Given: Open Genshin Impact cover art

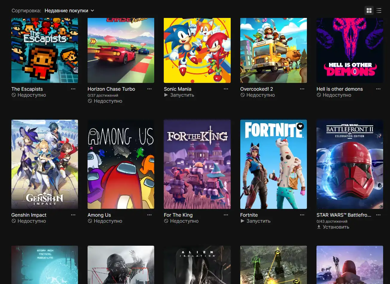Looking at the screenshot, I should [45, 164].
